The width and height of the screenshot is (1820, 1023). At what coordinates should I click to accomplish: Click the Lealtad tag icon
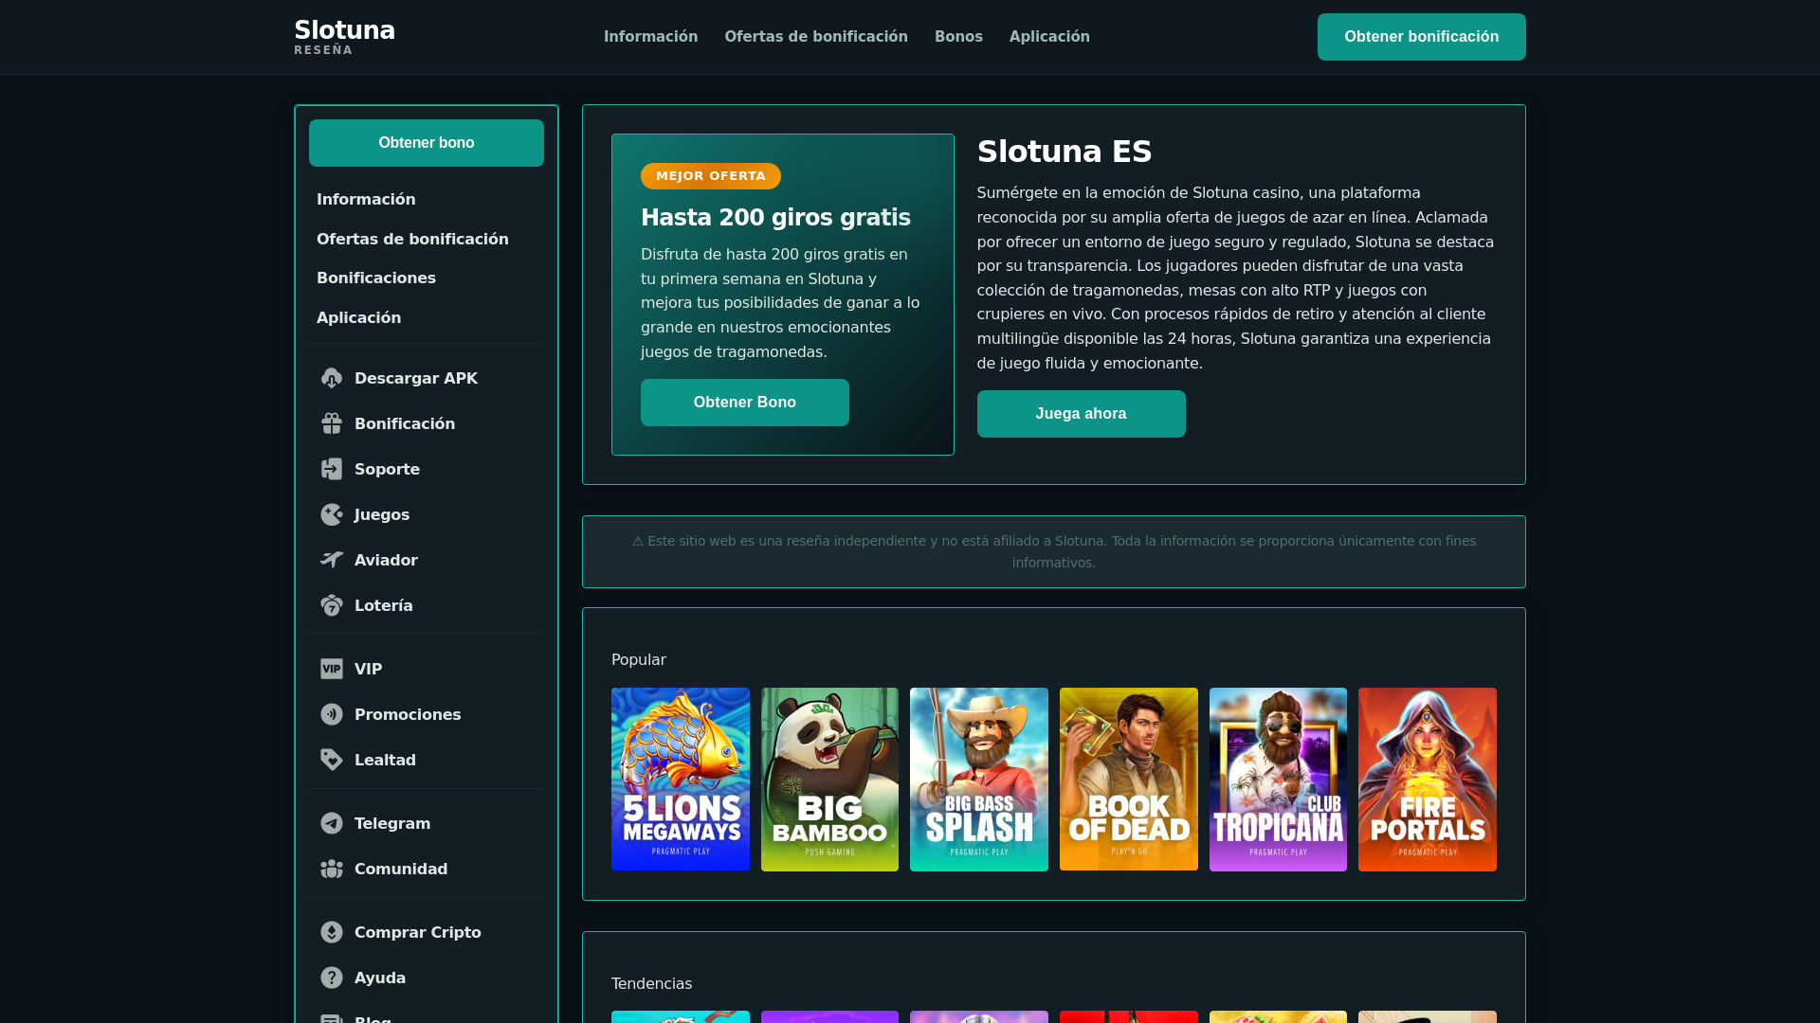(332, 760)
